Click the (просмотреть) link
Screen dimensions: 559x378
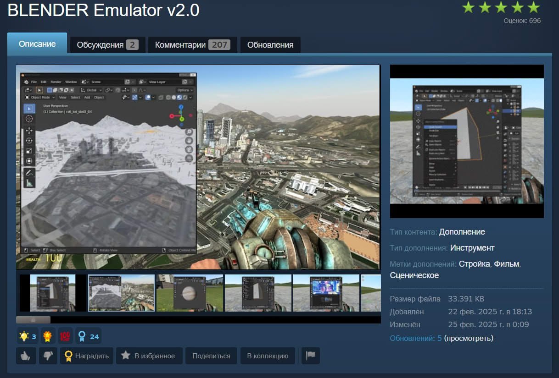point(469,338)
